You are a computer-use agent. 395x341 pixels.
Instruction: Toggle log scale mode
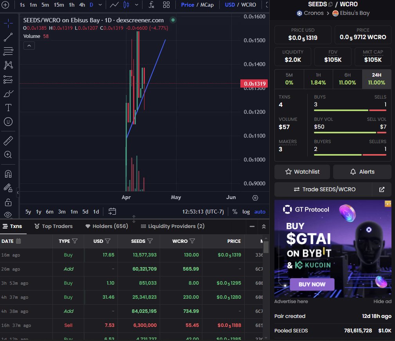pyautogui.click(x=246, y=212)
